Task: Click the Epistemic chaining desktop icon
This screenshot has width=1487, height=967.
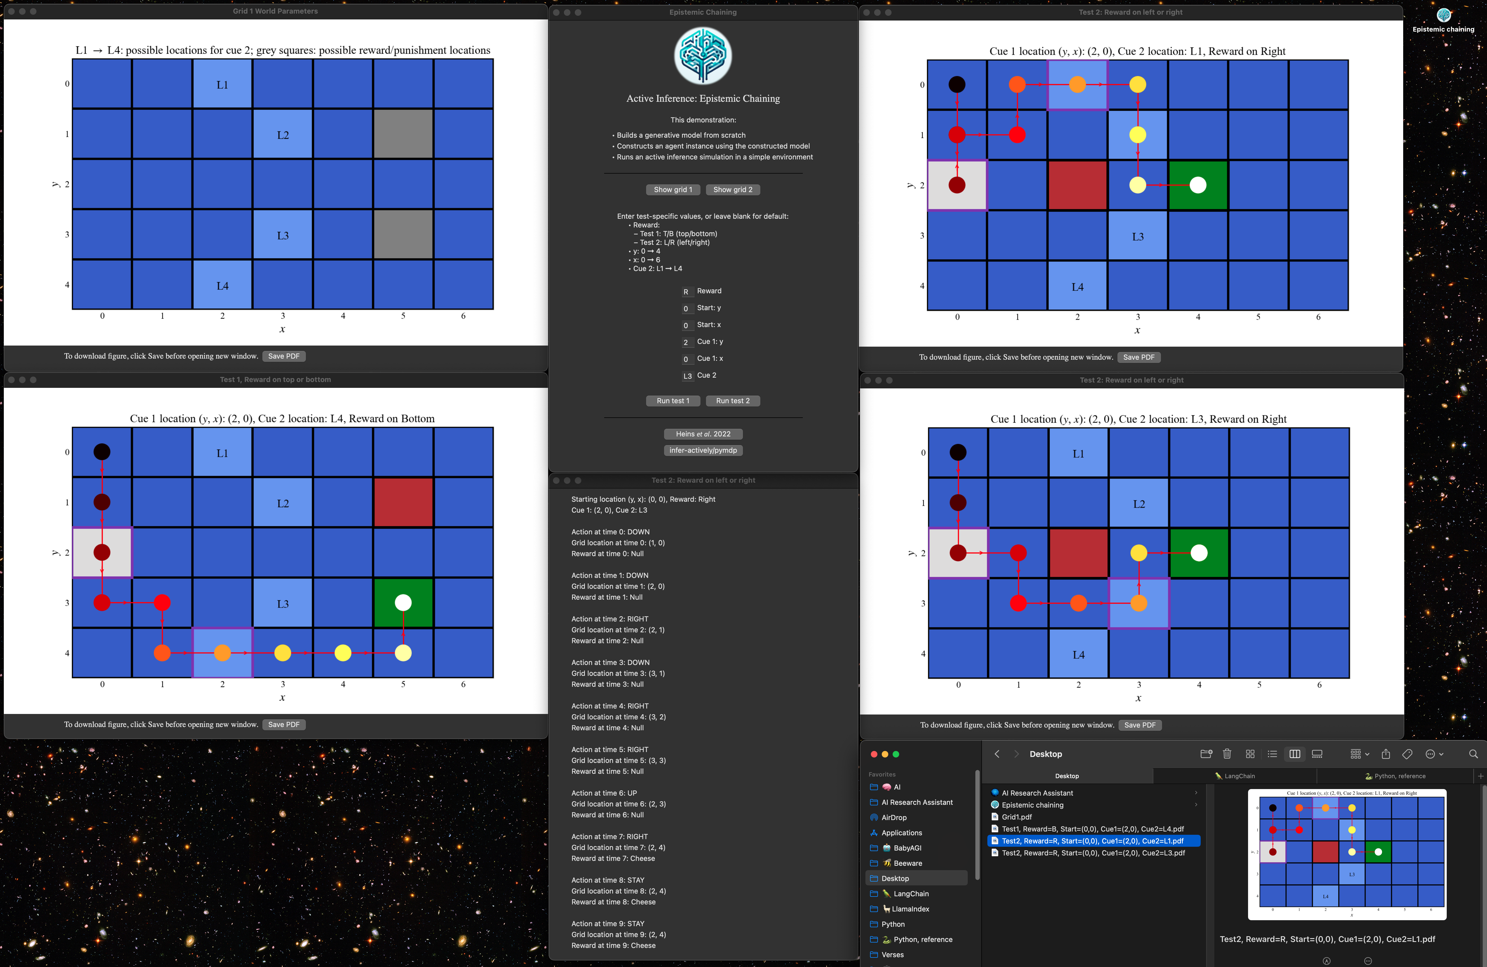Action: [1443, 20]
